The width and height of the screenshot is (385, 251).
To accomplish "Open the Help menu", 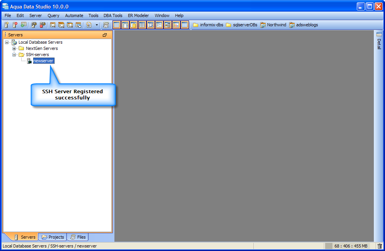I will tap(179, 15).
